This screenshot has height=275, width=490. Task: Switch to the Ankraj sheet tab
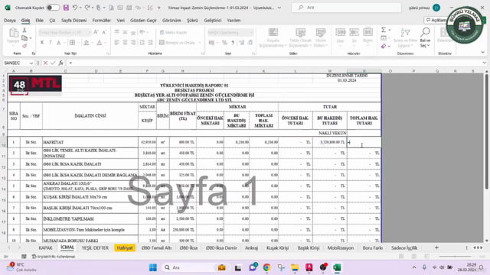click(x=251, y=247)
